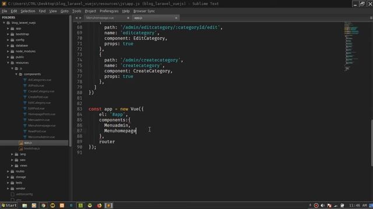Open the Tools menu

point(76,11)
